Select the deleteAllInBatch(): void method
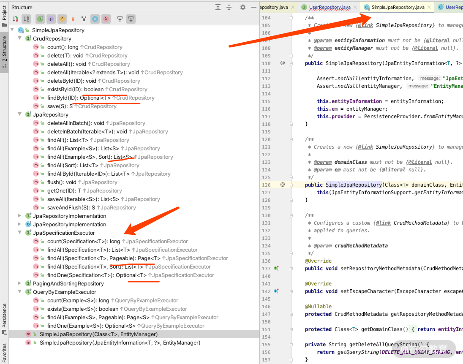 click(x=134, y=123)
